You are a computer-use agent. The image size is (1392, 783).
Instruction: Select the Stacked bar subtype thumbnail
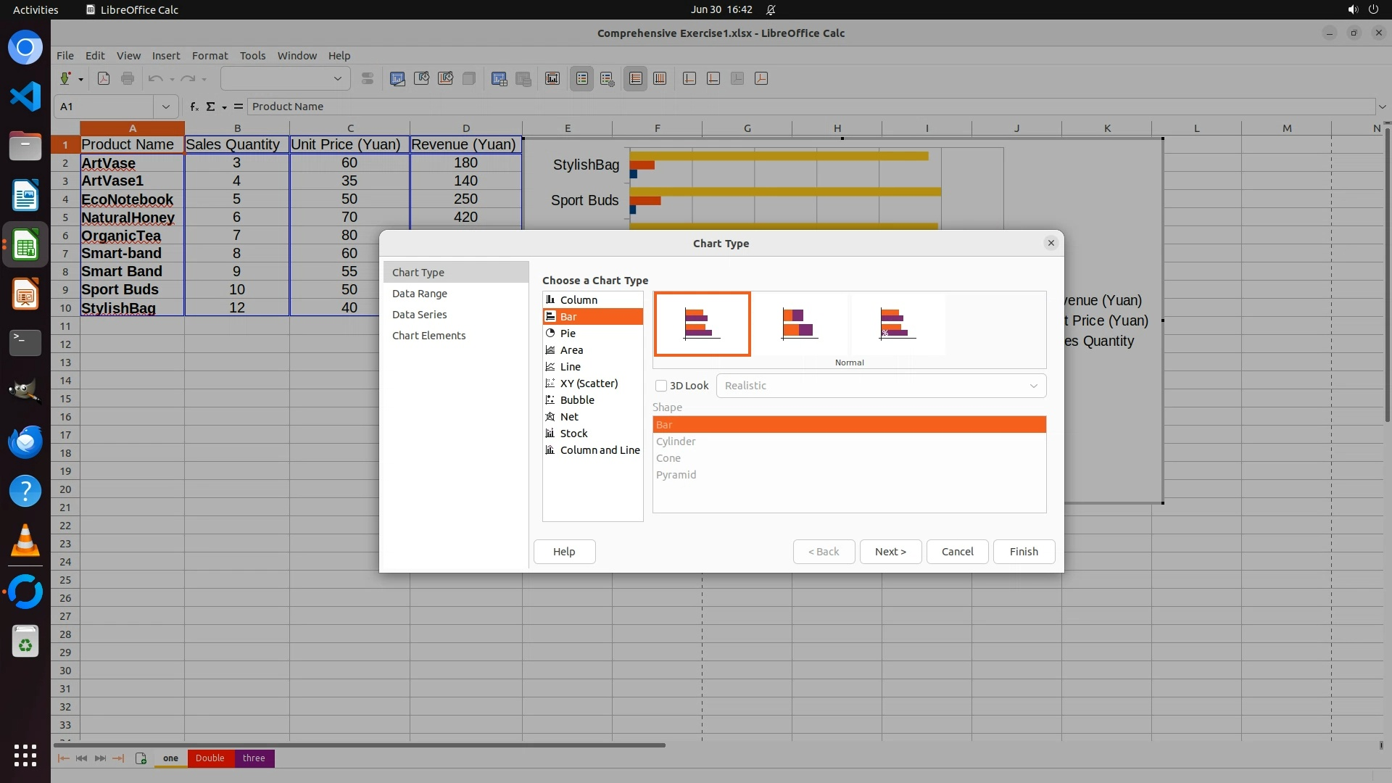pos(800,324)
